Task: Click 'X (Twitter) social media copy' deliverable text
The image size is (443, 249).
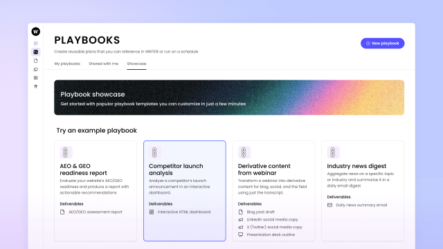Action: click(274, 227)
